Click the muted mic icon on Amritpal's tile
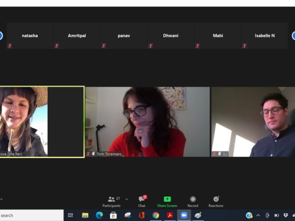295x221 pixels. (57, 46)
